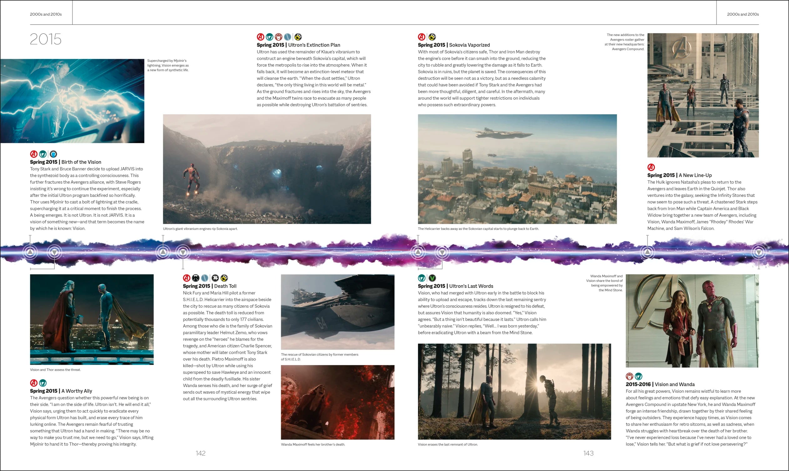Open the 2000s and 2010s header on the left page

click(x=46, y=14)
